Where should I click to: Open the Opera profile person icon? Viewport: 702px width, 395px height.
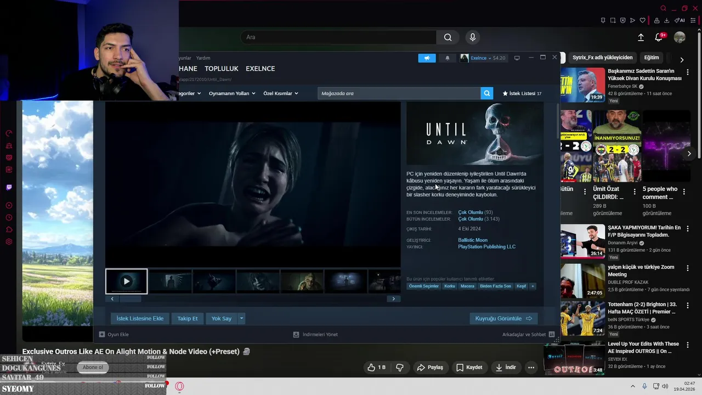coord(656,20)
